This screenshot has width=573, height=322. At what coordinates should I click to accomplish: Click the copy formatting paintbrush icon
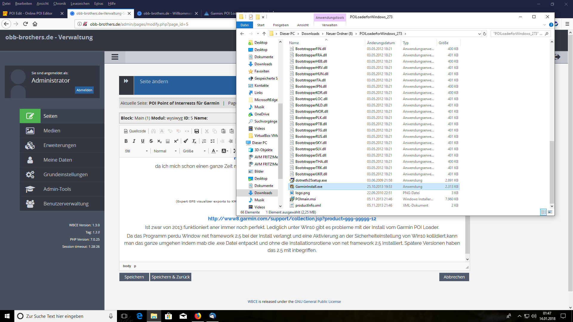coord(186,141)
